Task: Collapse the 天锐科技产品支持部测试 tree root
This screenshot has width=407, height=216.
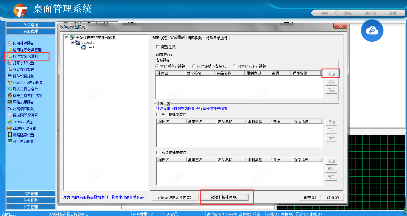Action: coord(67,38)
